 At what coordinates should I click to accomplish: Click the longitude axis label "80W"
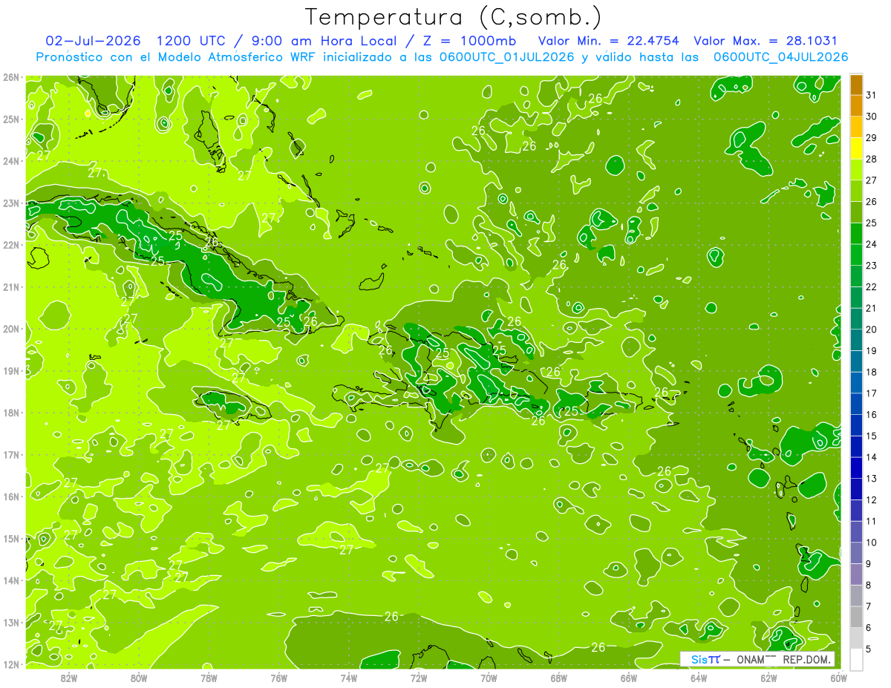click(x=138, y=678)
